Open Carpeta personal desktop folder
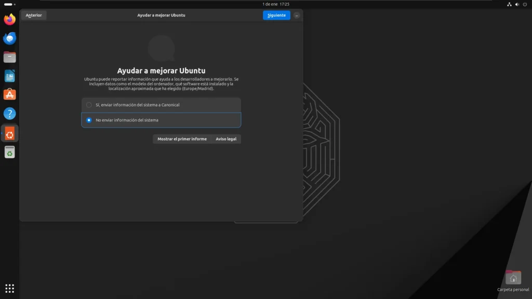 513,281
